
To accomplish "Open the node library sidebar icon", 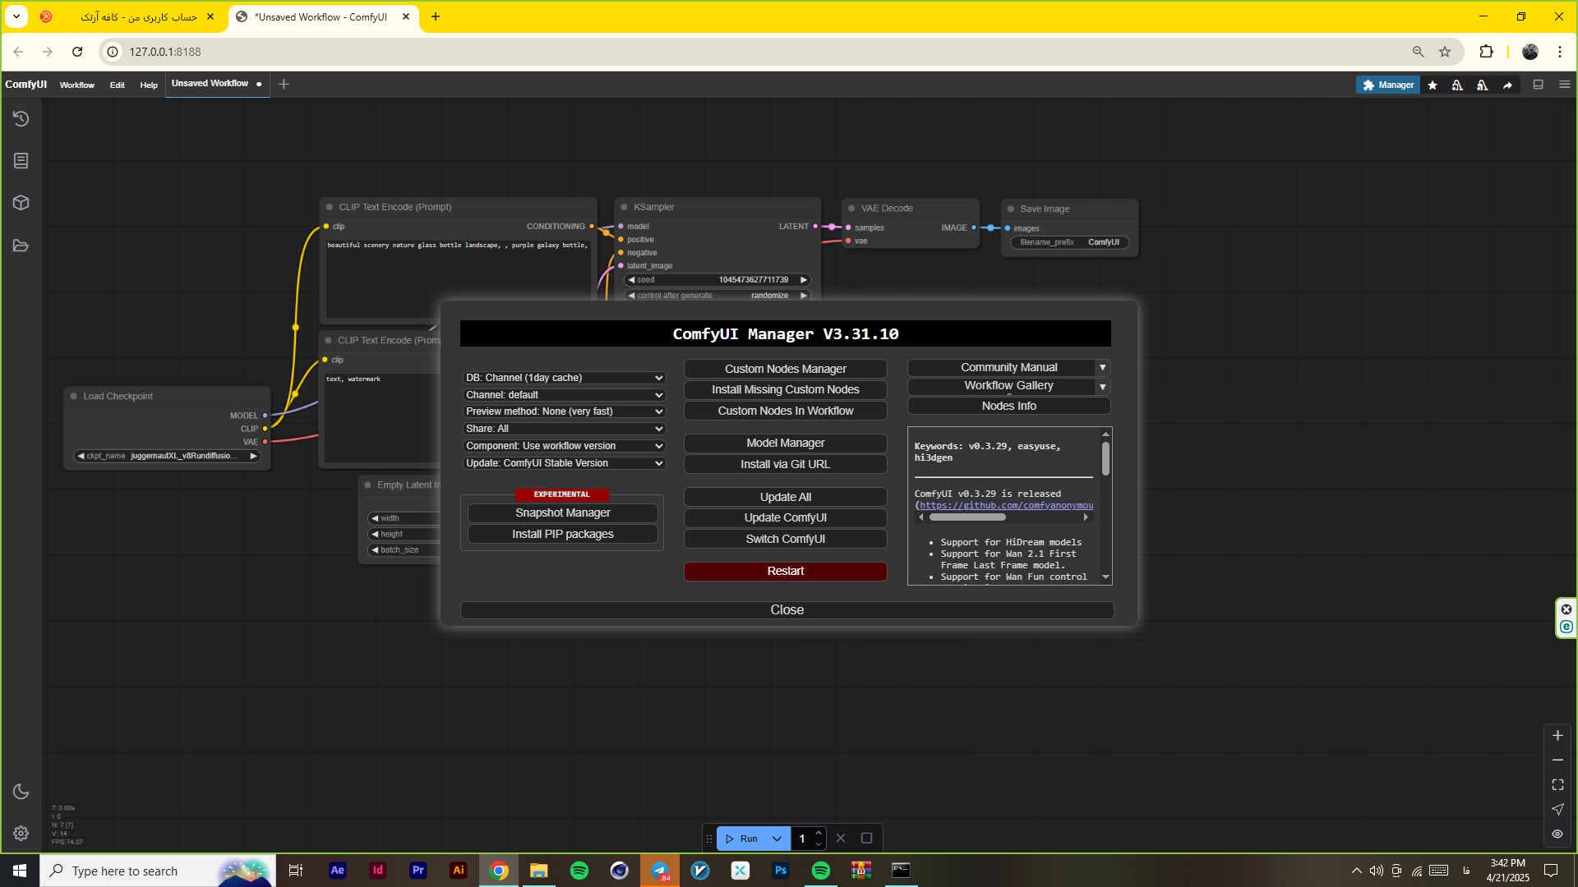I will (x=21, y=161).
